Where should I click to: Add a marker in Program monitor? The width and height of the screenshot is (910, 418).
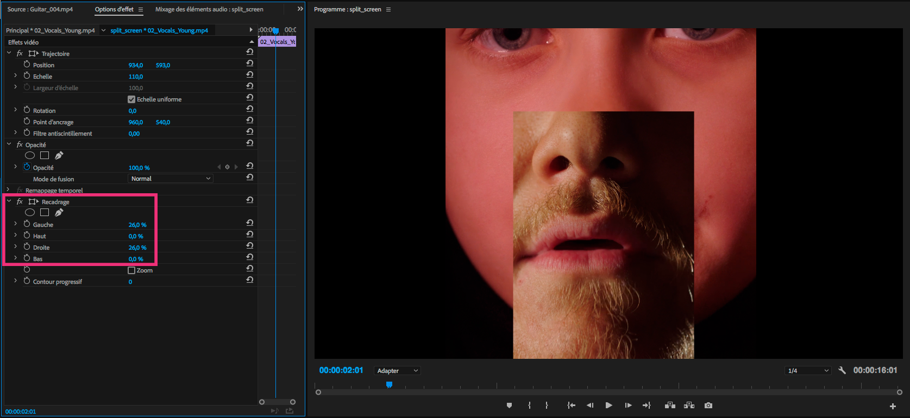tap(509, 406)
